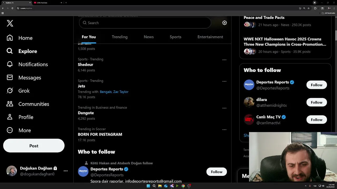The height and width of the screenshot is (189, 337).
Task: Close the YouTube browser tab
Action: [61, 3]
